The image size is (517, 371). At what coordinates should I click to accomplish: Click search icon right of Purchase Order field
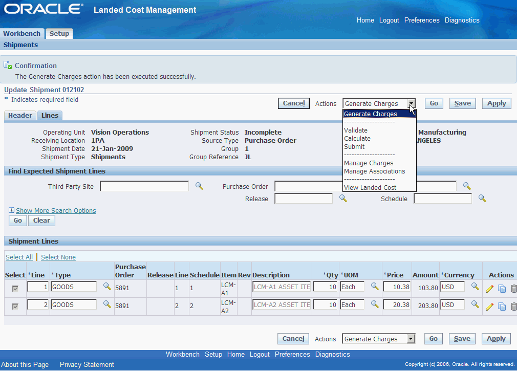[467, 186]
